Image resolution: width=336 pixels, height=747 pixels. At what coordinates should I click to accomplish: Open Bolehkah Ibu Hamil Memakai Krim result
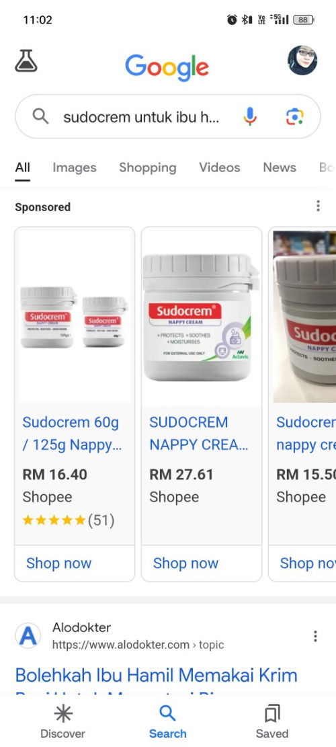156,676
